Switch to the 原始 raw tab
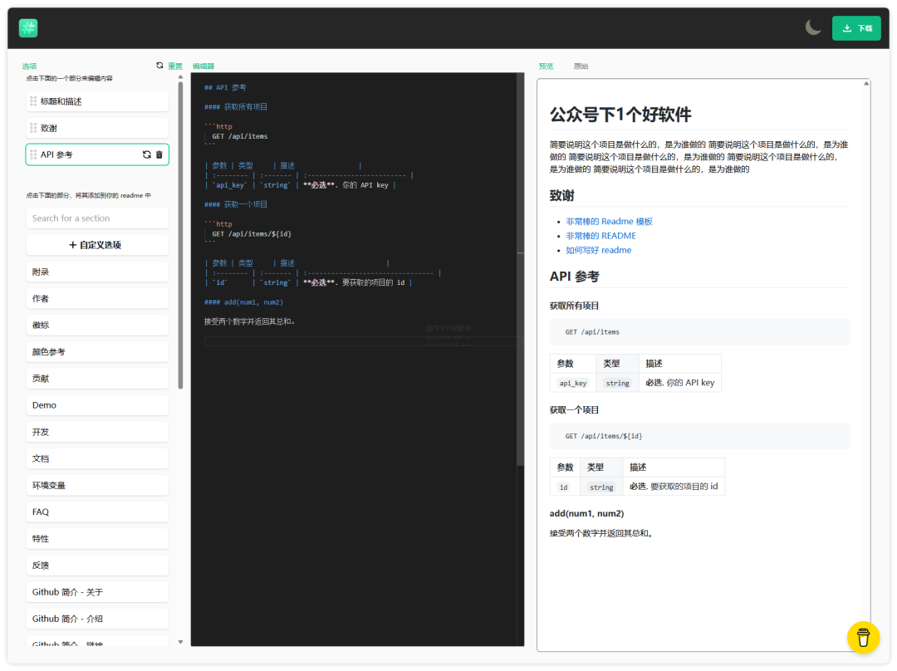The image size is (897, 671). point(581,66)
